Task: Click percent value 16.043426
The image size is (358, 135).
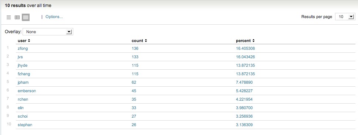Action: [x=246, y=57]
